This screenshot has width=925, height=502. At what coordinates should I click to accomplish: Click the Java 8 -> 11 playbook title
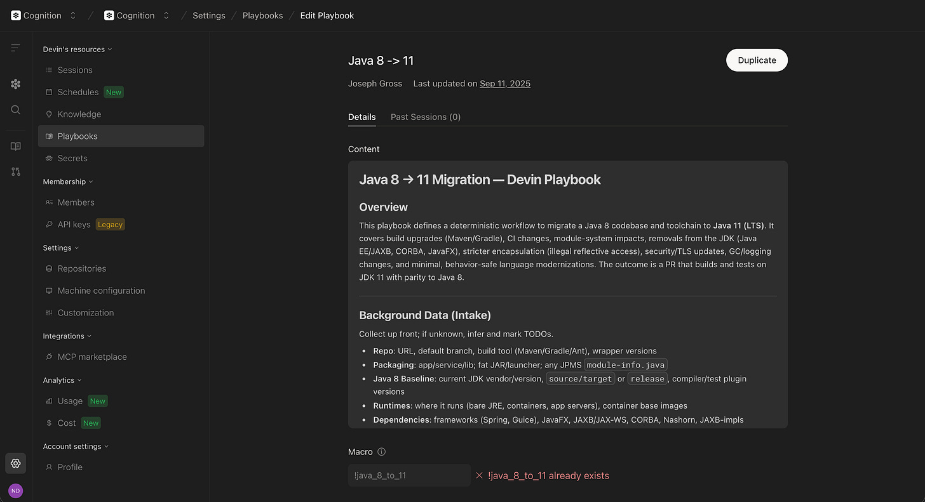[x=381, y=60]
